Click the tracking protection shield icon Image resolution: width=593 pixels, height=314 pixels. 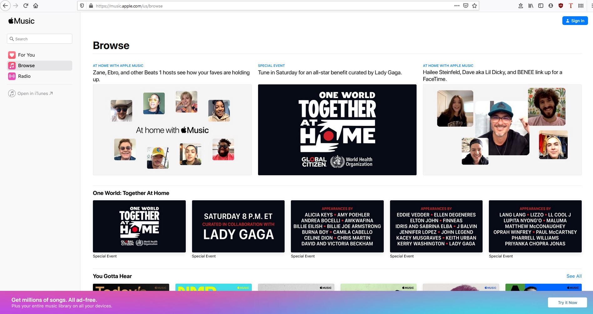[82, 6]
